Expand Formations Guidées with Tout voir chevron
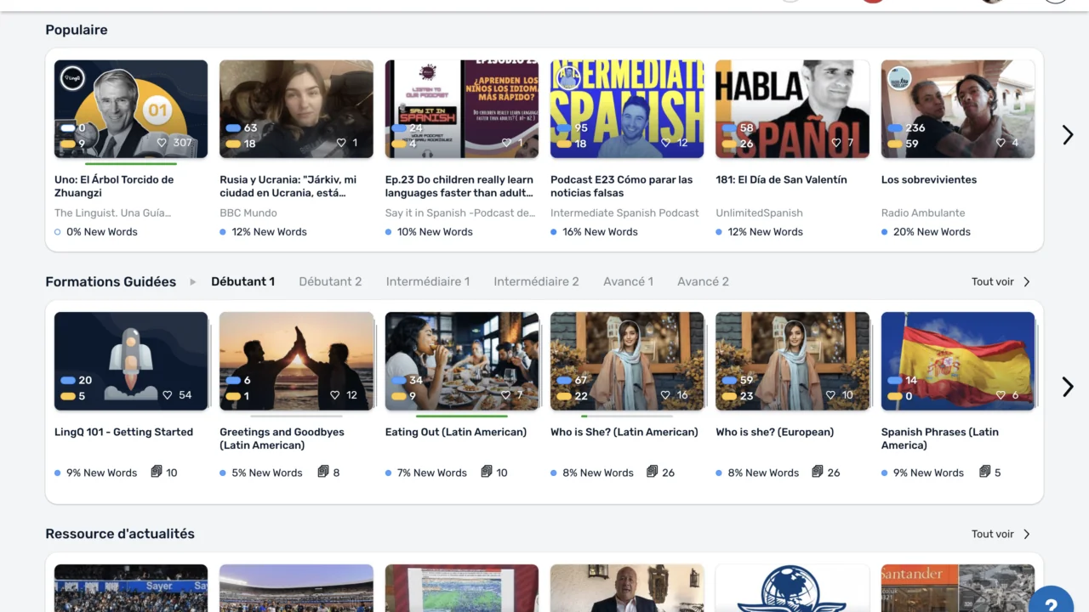 (x=1027, y=282)
